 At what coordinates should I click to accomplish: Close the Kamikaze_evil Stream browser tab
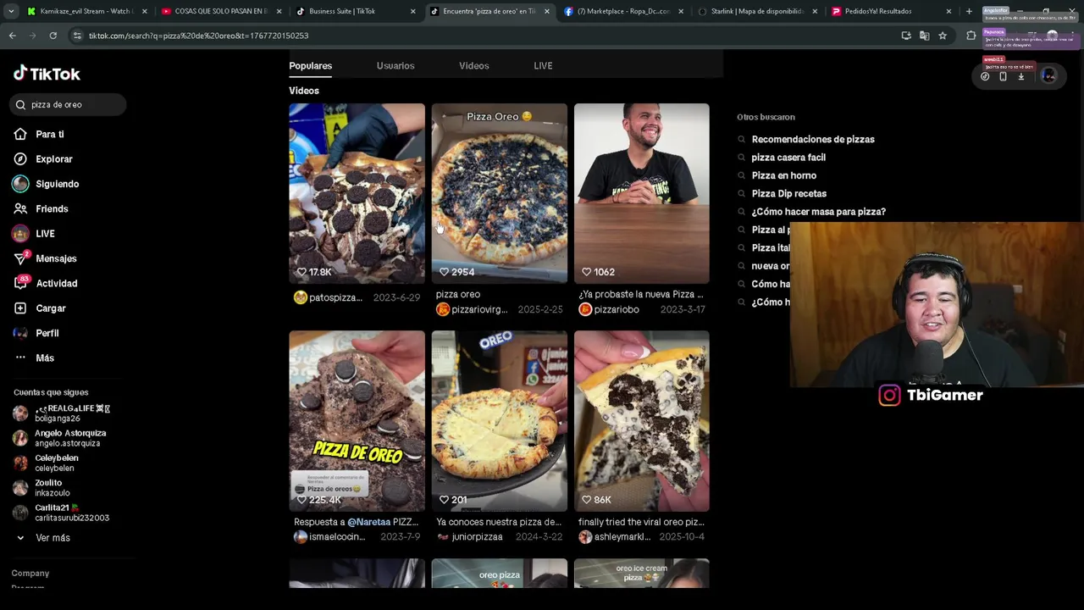[x=145, y=11]
